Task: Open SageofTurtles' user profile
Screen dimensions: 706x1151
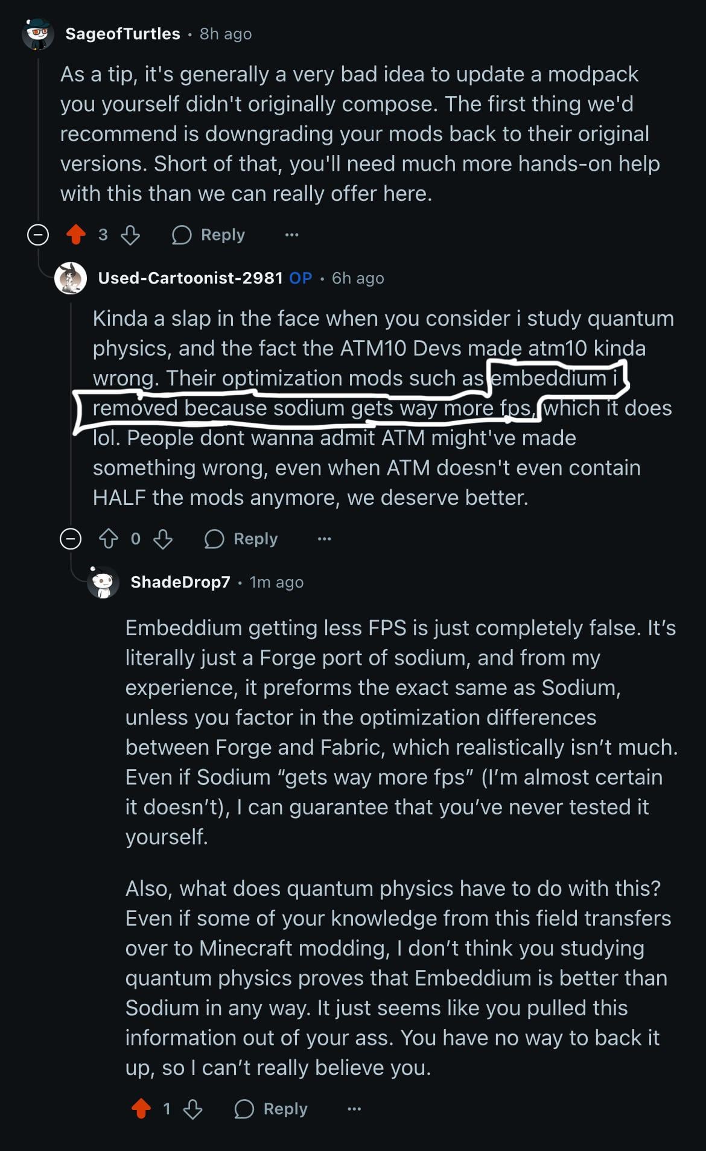Action: tap(122, 34)
